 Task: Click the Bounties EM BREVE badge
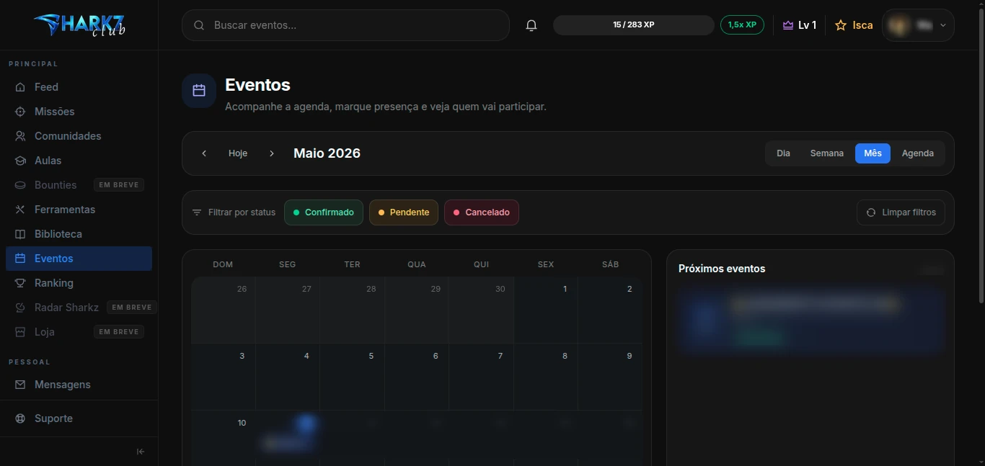119,185
